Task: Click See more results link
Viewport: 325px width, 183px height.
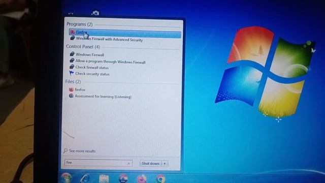Action: click(x=82, y=151)
